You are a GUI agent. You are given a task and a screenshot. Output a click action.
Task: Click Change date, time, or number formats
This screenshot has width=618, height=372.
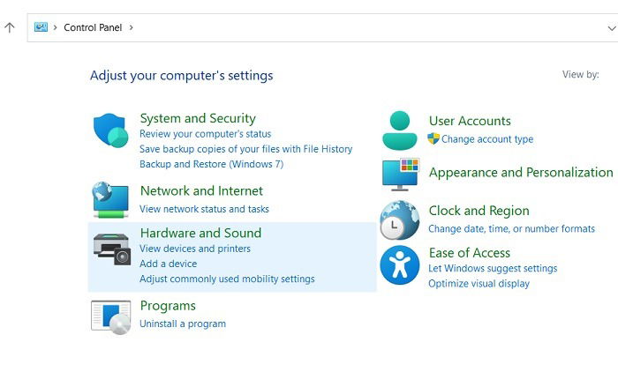pos(511,228)
